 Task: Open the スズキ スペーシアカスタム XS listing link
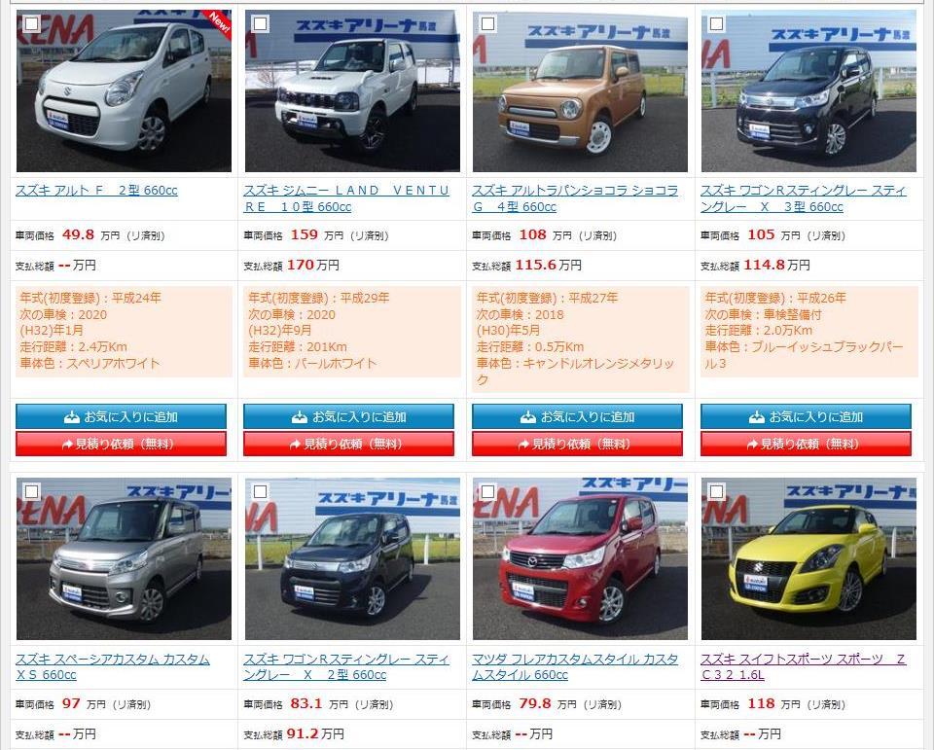113,666
